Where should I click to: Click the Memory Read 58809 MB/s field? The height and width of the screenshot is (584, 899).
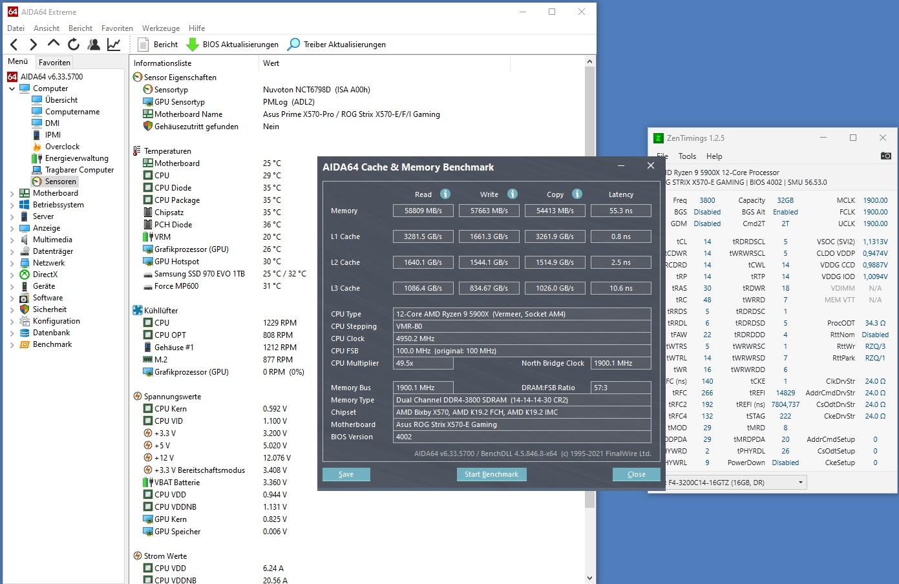(423, 211)
